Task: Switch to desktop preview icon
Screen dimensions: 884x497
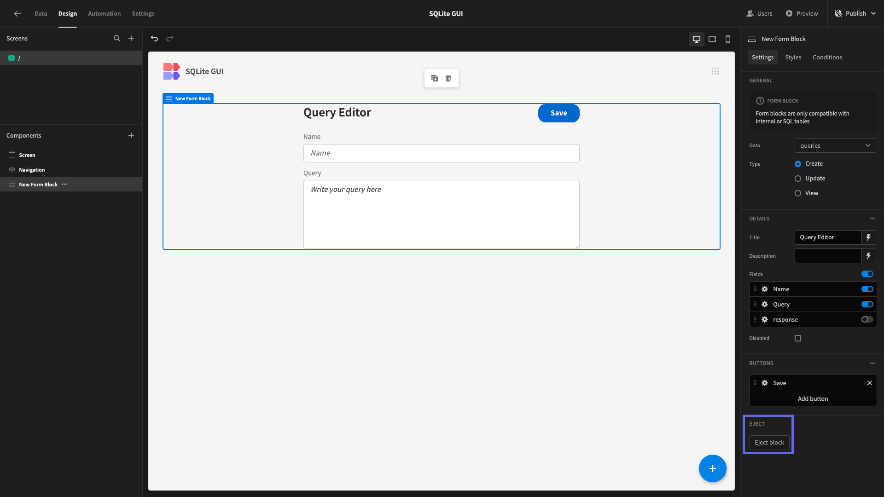Action: tap(697, 39)
